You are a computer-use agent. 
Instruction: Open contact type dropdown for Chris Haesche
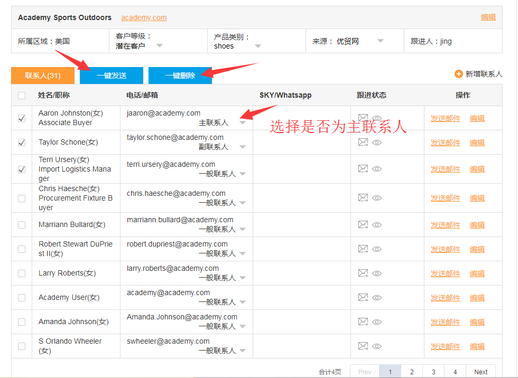243,203
